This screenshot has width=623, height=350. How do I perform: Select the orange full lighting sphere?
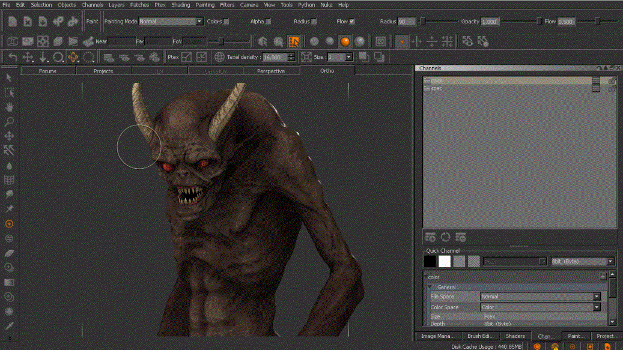pyautogui.click(x=345, y=41)
